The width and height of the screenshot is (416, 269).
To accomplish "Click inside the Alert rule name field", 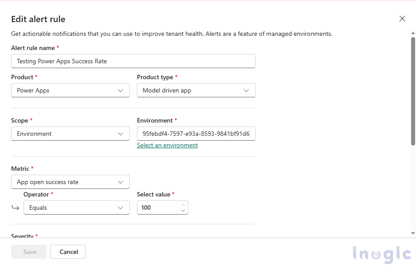I will point(133,61).
